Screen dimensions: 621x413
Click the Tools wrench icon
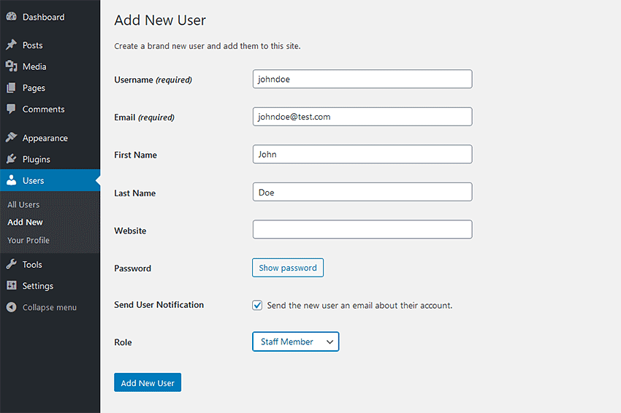pyautogui.click(x=11, y=265)
